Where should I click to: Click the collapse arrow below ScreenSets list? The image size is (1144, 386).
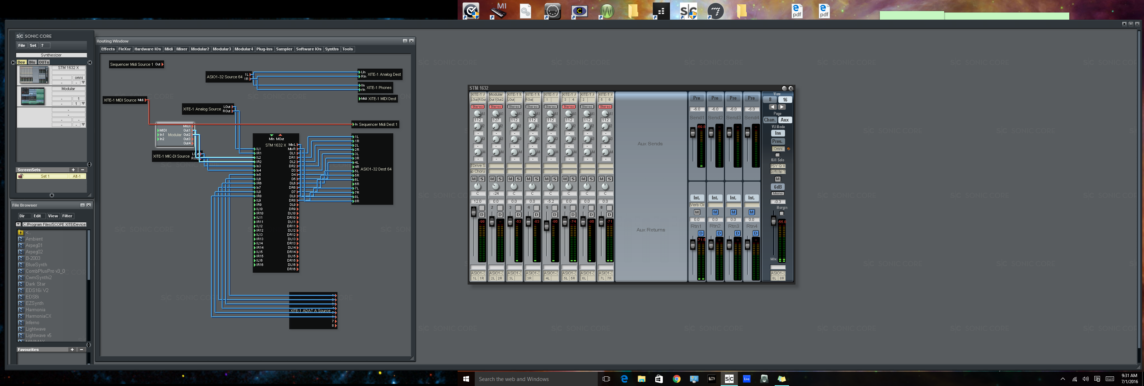[x=51, y=195]
